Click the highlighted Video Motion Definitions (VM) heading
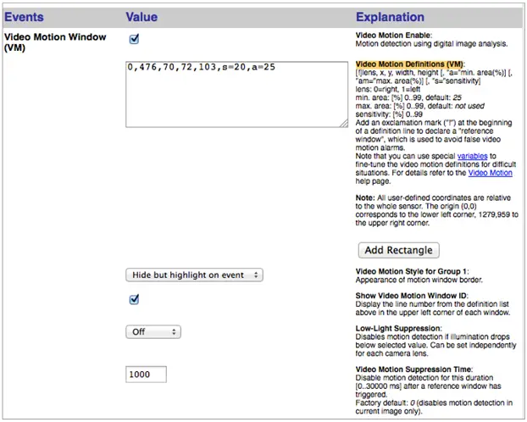Image resolution: width=527 pixels, height=422 pixels. 409,64
